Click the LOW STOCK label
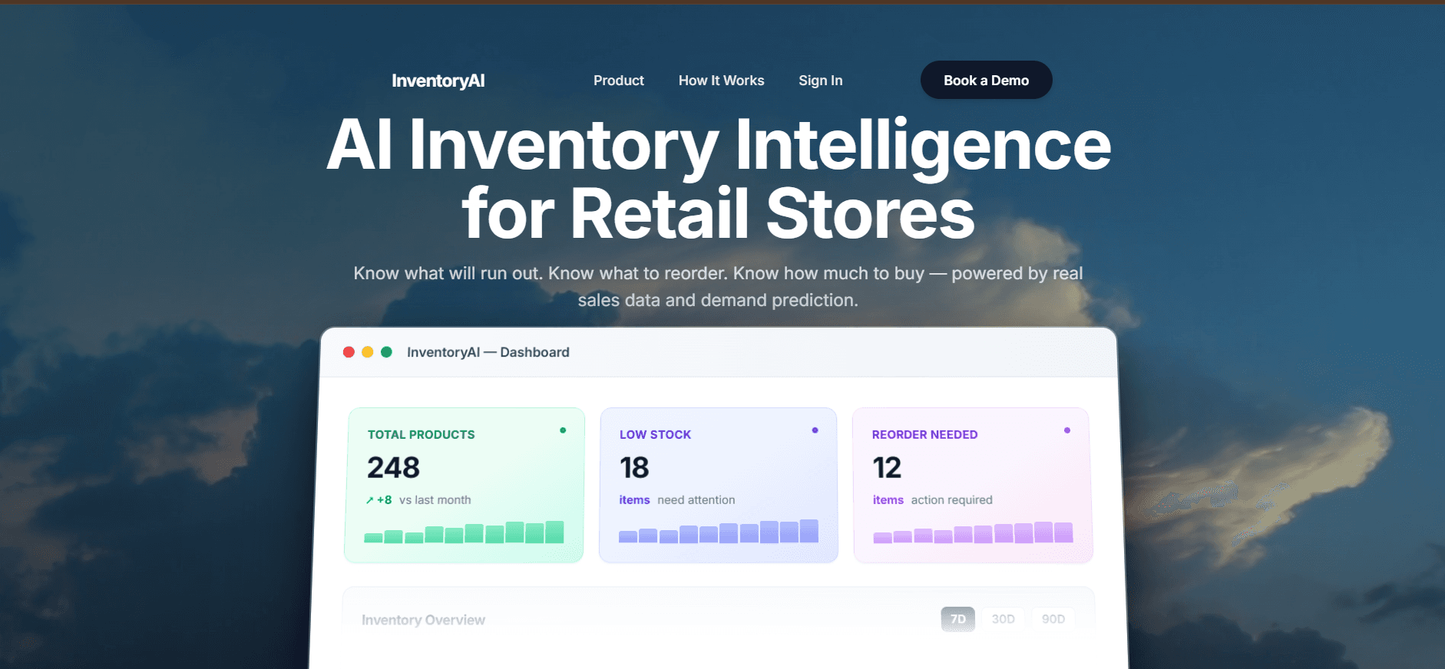This screenshot has width=1445, height=669. coord(655,434)
